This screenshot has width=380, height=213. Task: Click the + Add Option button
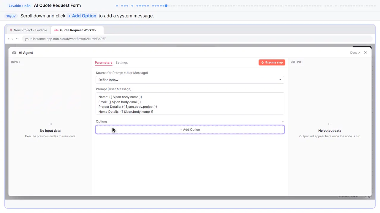190,130
